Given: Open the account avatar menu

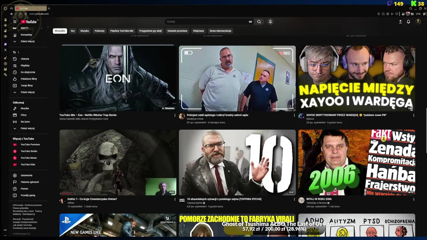Looking at the screenshot, I should pos(418,22).
